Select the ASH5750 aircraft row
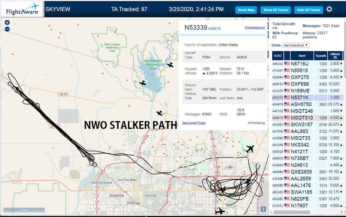This screenshot has height=217, width=346. [x=308, y=104]
